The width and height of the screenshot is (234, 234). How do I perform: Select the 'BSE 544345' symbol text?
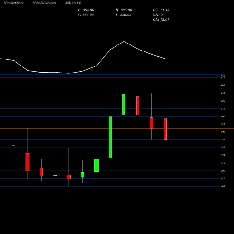[73, 3]
